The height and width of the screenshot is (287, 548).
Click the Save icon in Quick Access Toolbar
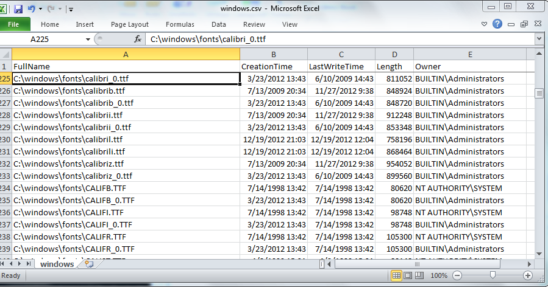18,9
